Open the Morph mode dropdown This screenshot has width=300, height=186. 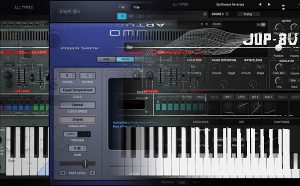216,24
